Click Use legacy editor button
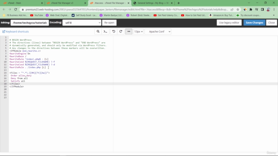Image resolution: width=278 pixels, height=156 pixels. click(x=229, y=23)
